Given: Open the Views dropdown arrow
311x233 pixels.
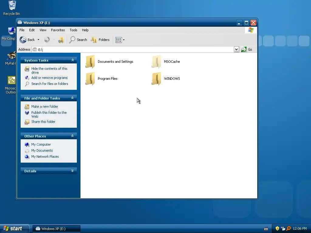Looking at the screenshot, I should coord(124,40).
